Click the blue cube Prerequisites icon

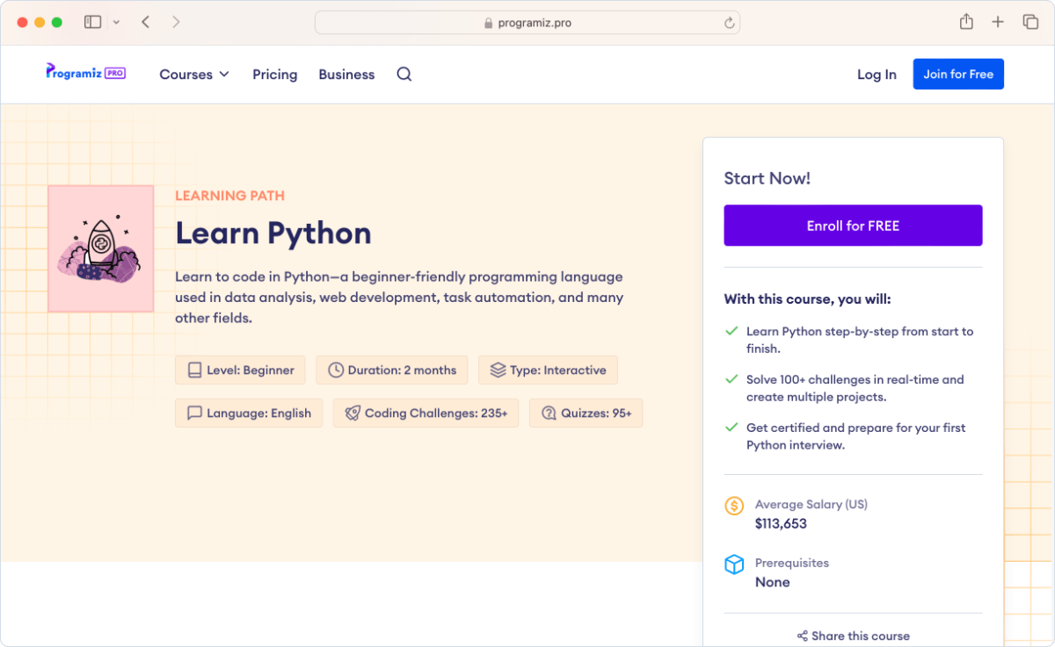click(x=734, y=564)
